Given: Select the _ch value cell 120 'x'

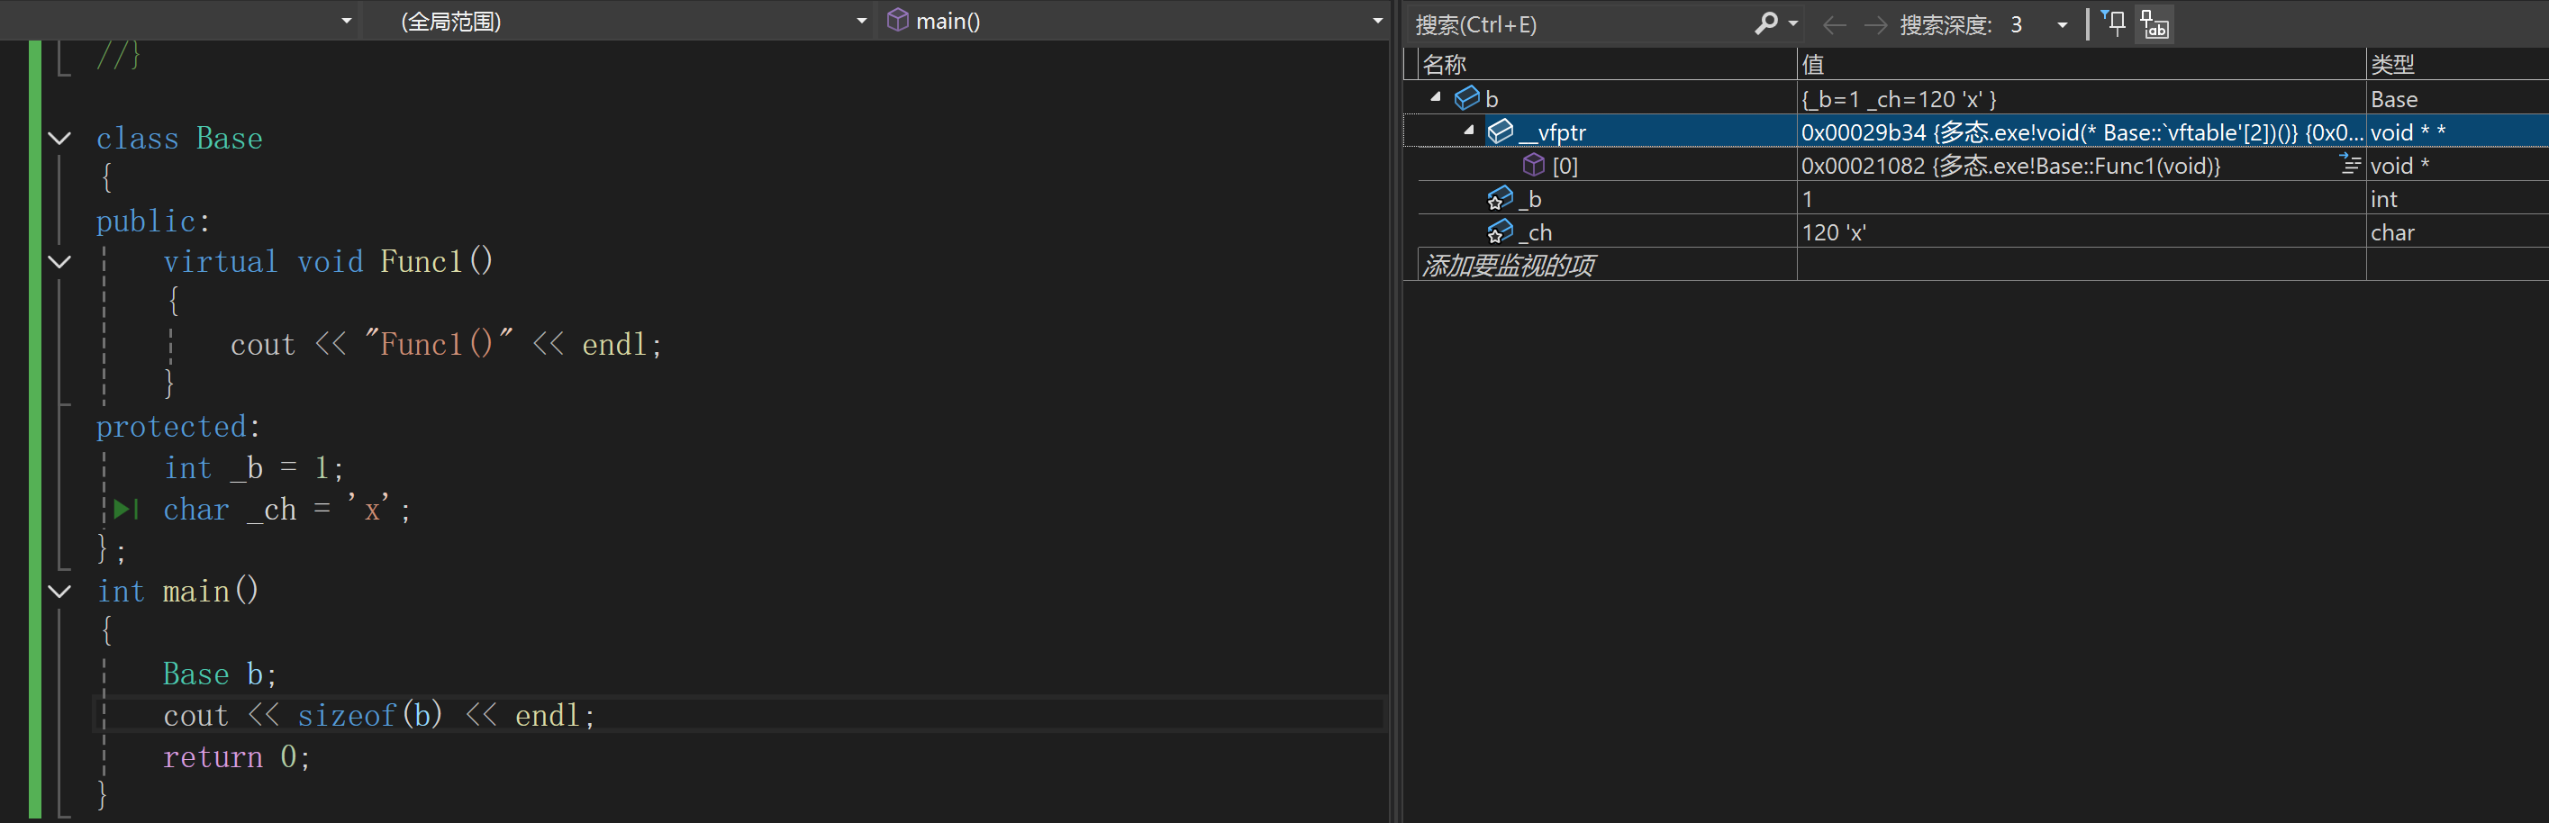Looking at the screenshot, I should 2081,232.
